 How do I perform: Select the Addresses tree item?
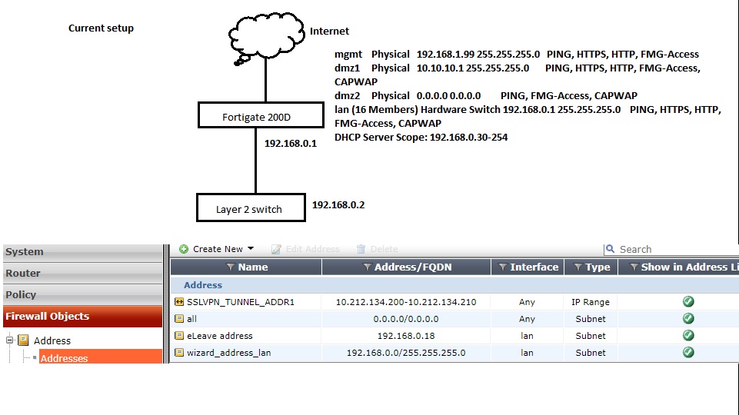click(101, 357)
